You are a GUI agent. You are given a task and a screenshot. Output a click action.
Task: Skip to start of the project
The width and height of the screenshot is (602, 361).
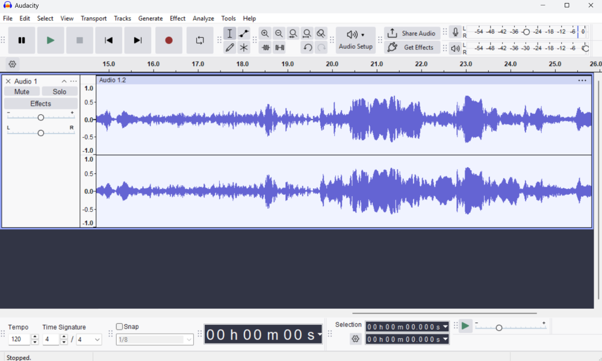coord(108,40)
